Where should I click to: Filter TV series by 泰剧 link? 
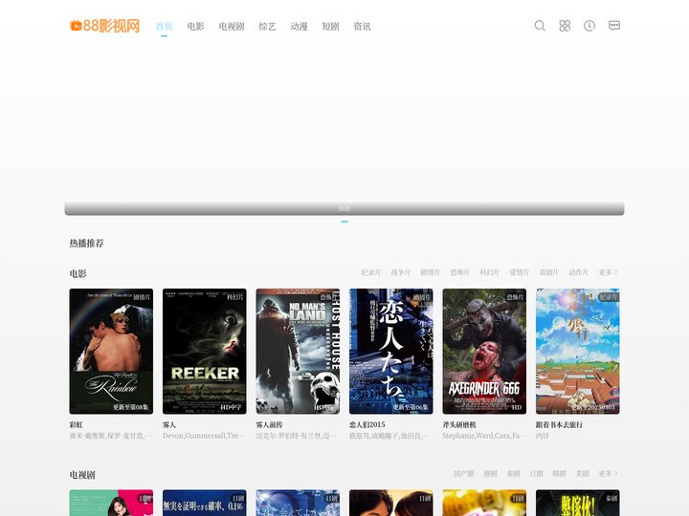[x=513, y=474]
